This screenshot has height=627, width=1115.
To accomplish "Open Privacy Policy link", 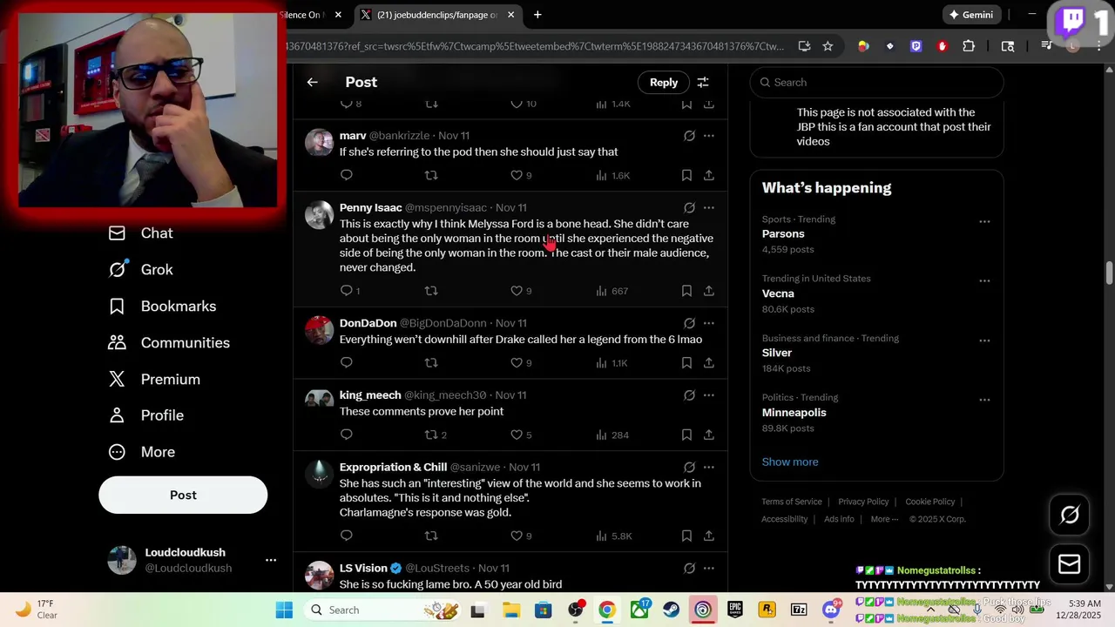I will 863,502.
